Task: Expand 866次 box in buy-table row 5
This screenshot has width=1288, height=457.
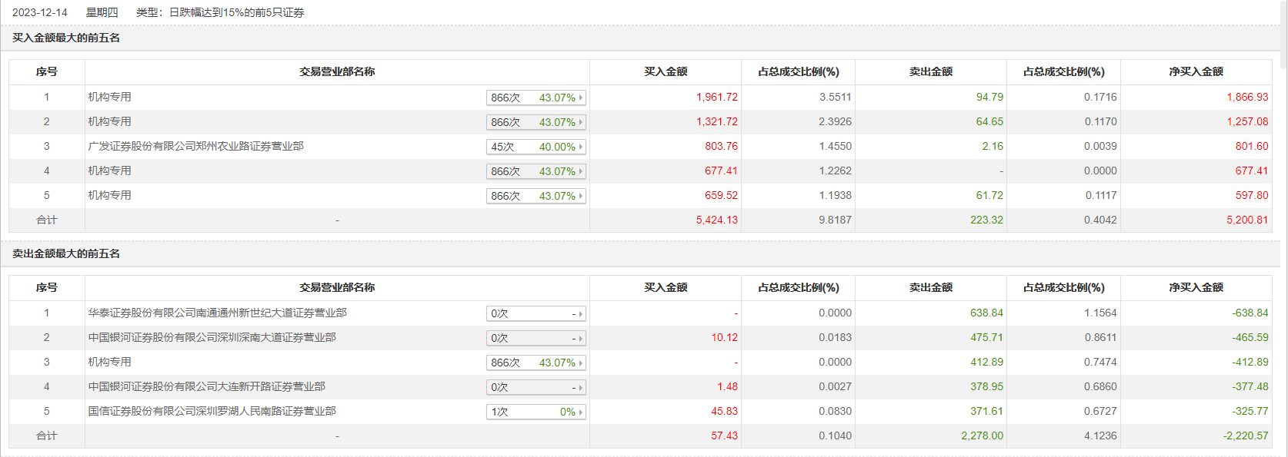Action: click(x=536, y=196)
